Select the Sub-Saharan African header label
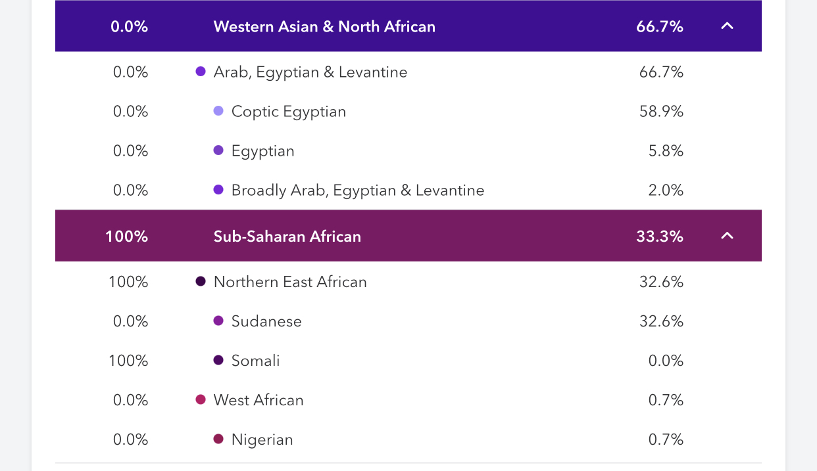This screenshot has height=471, width=817. tap(287, 236)
